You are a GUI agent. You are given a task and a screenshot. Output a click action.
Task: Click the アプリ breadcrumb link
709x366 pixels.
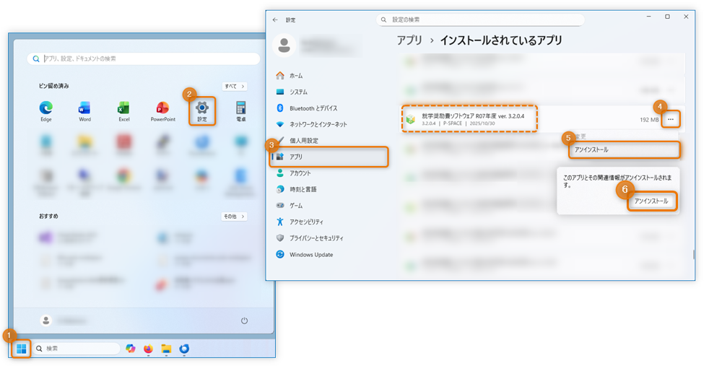[x=409, y=40]
